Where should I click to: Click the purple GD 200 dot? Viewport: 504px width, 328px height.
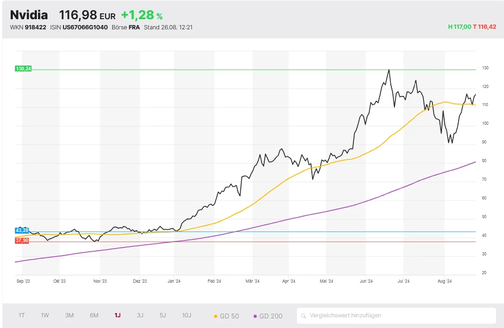click(x=255, y=316)
